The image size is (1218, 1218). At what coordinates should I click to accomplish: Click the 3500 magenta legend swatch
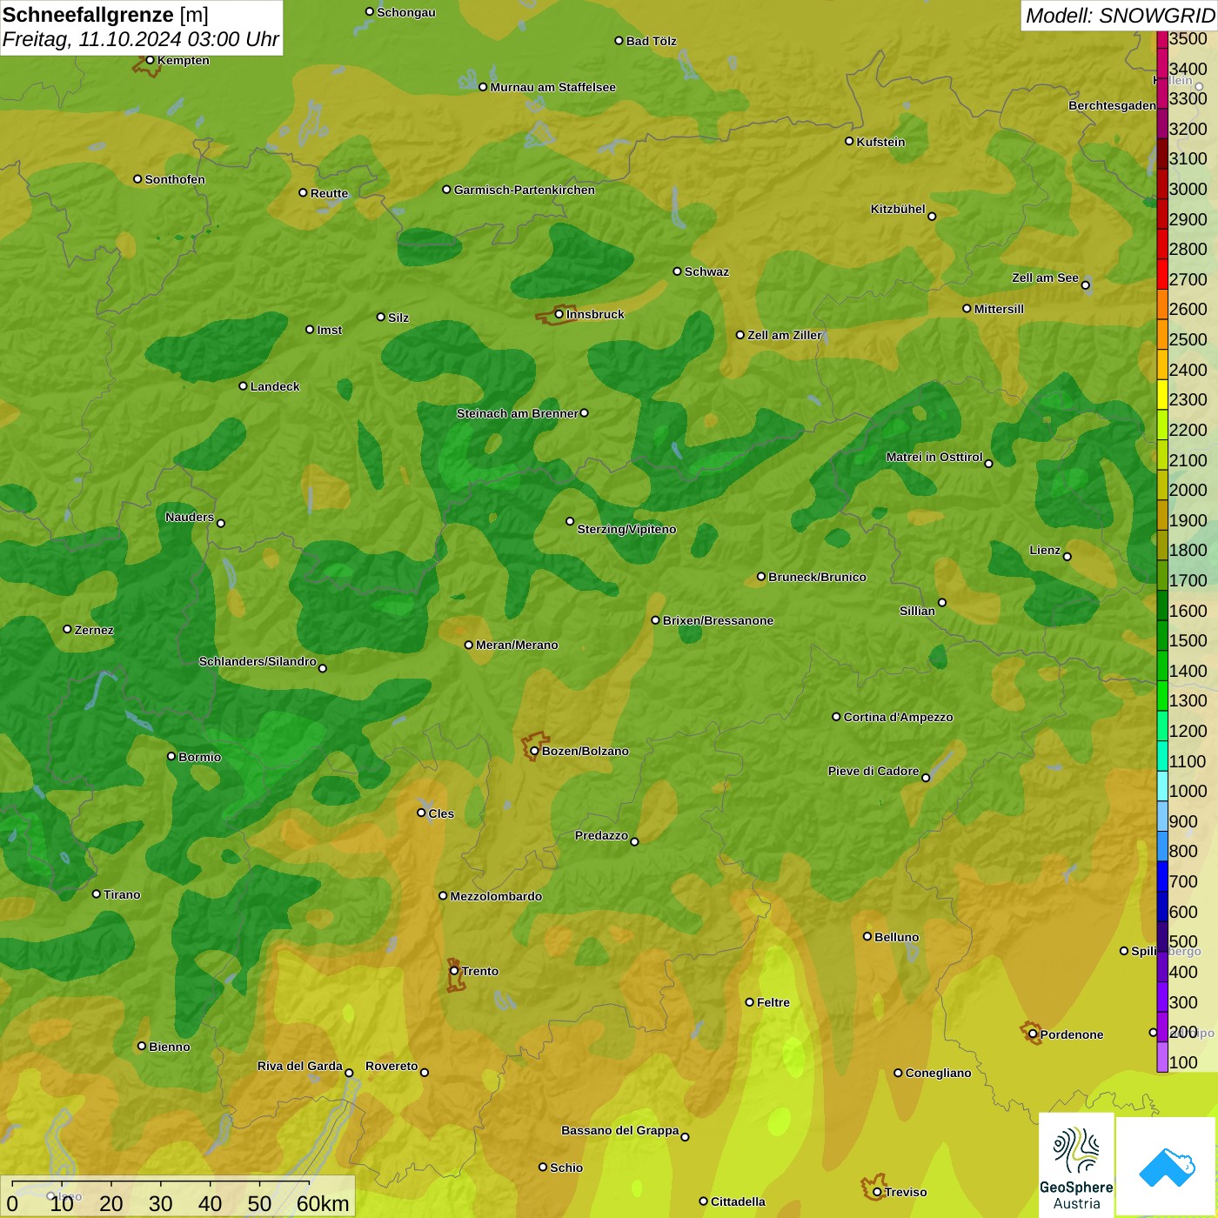[x=1162, y=39]
